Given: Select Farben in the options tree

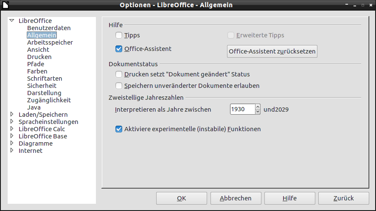Looking at the screenshot, I should point(37,71).
